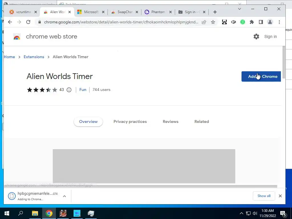
Task: Share this page using the share icon
Action: [204, 22]
